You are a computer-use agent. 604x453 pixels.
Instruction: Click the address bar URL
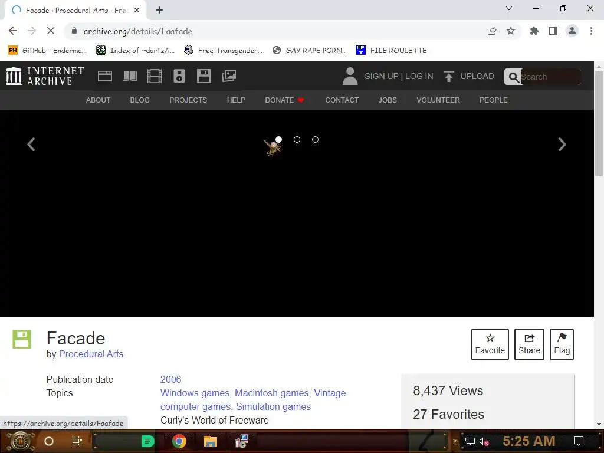tap(138, 31)
